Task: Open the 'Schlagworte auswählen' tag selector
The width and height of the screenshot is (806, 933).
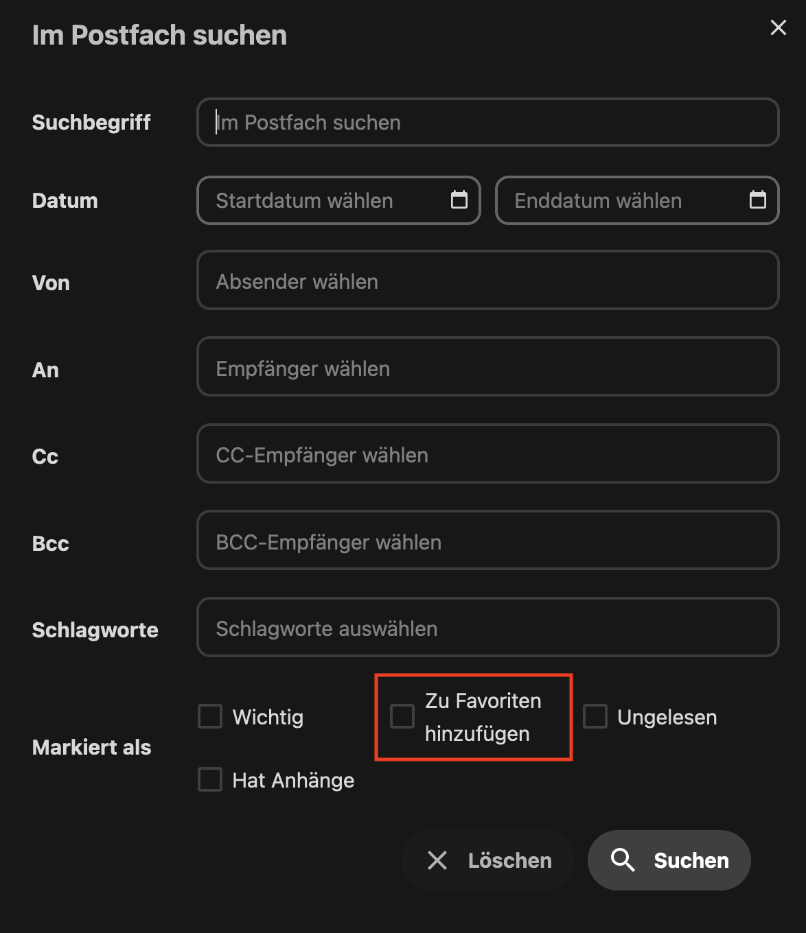Action: pyautogui.click(x=487, y=628)
